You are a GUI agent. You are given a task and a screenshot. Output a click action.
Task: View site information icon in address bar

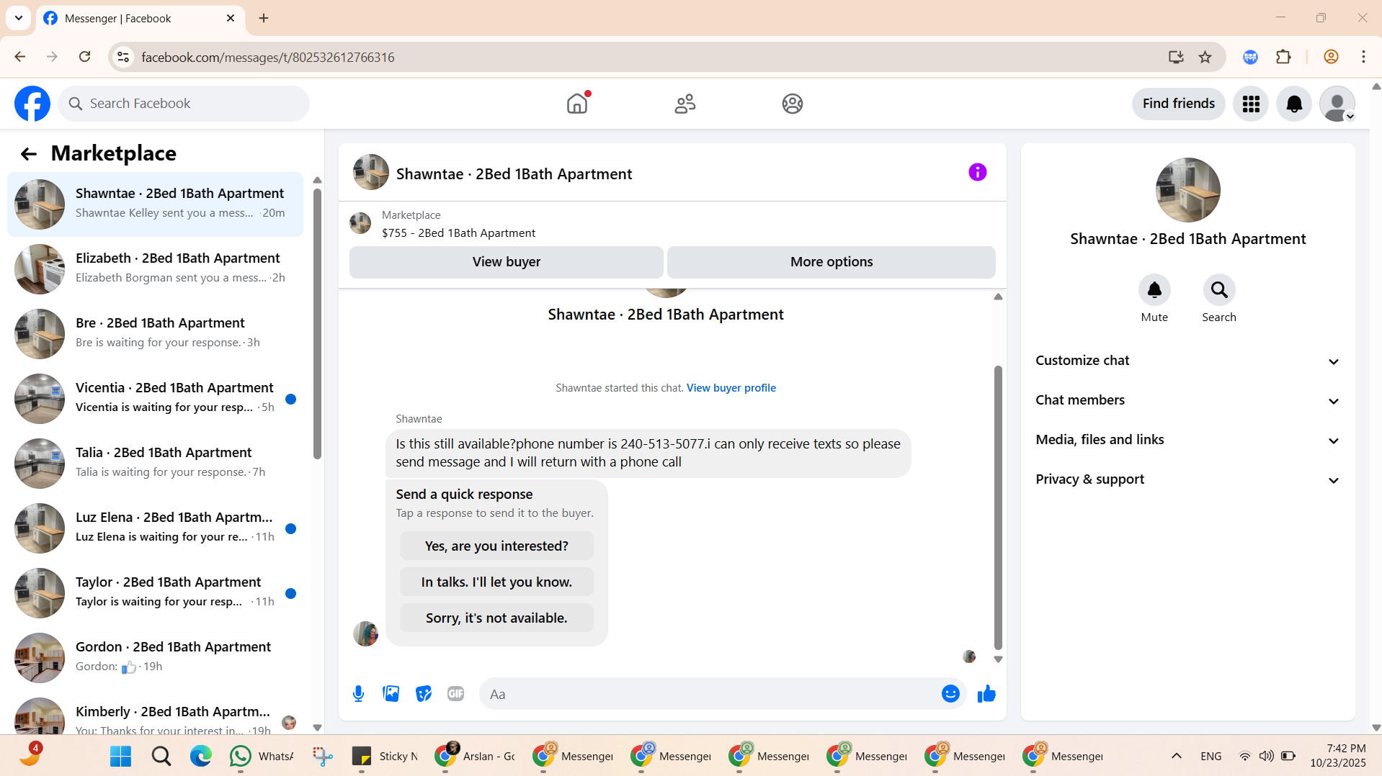123,57
